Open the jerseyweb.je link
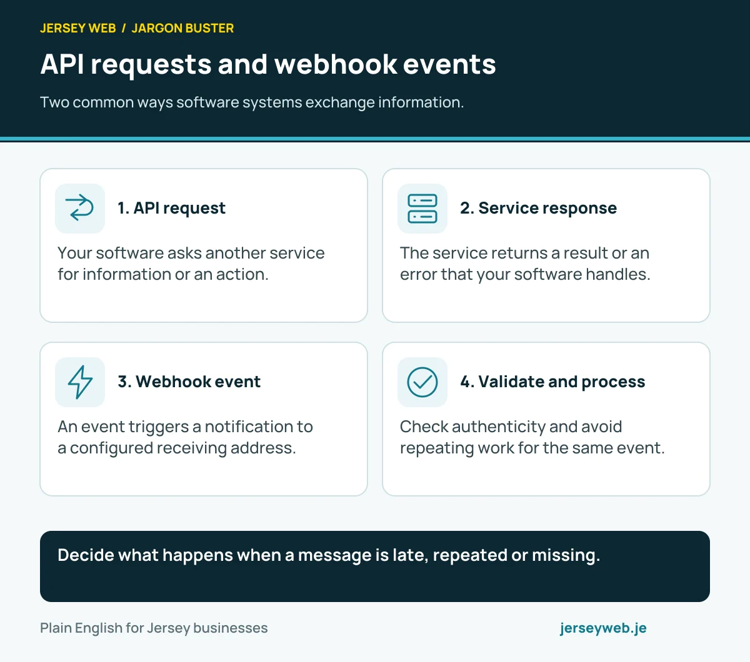Screen dimensions: 750x662 [603, 628]
